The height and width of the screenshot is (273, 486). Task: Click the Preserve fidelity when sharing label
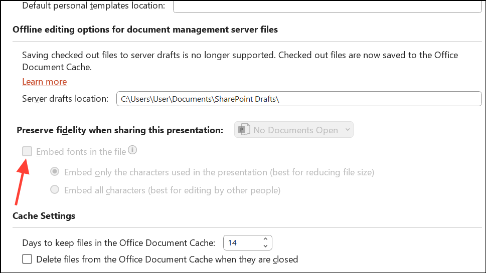120,130
